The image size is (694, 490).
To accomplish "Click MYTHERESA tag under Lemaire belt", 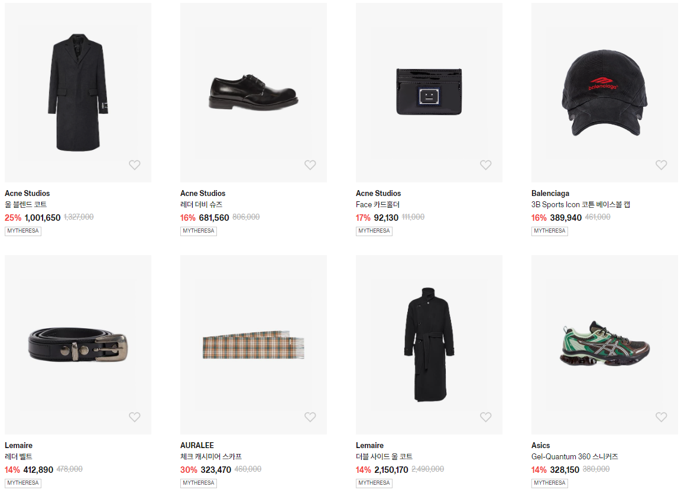I will [x=23, y=483].
